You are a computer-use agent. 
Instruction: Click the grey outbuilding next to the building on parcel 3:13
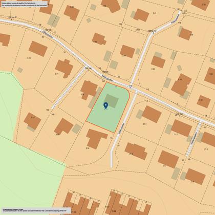point(77,128)
